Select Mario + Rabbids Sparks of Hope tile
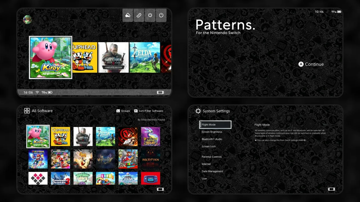The image size is (360, 202). coord(38,159)
